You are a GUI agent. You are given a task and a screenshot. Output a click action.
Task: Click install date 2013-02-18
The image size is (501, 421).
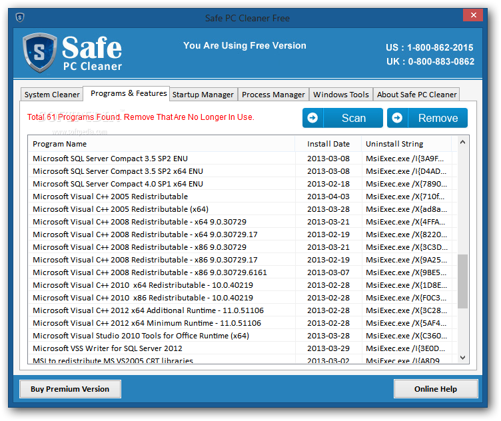point(328,184)
